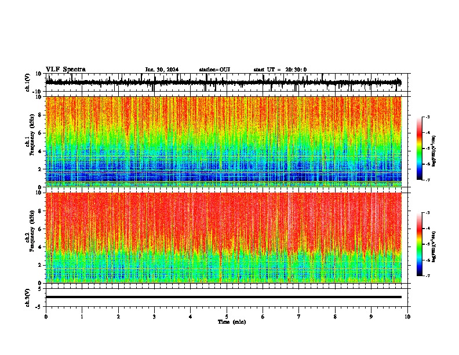Click the "3" tick on time axis
459x355 pixels.
[154, 317]
